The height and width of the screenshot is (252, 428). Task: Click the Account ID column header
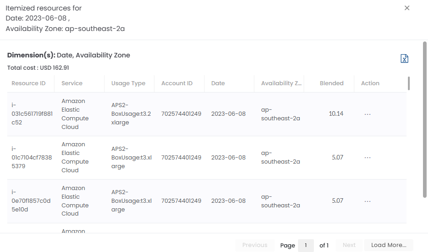coord(177,83)
